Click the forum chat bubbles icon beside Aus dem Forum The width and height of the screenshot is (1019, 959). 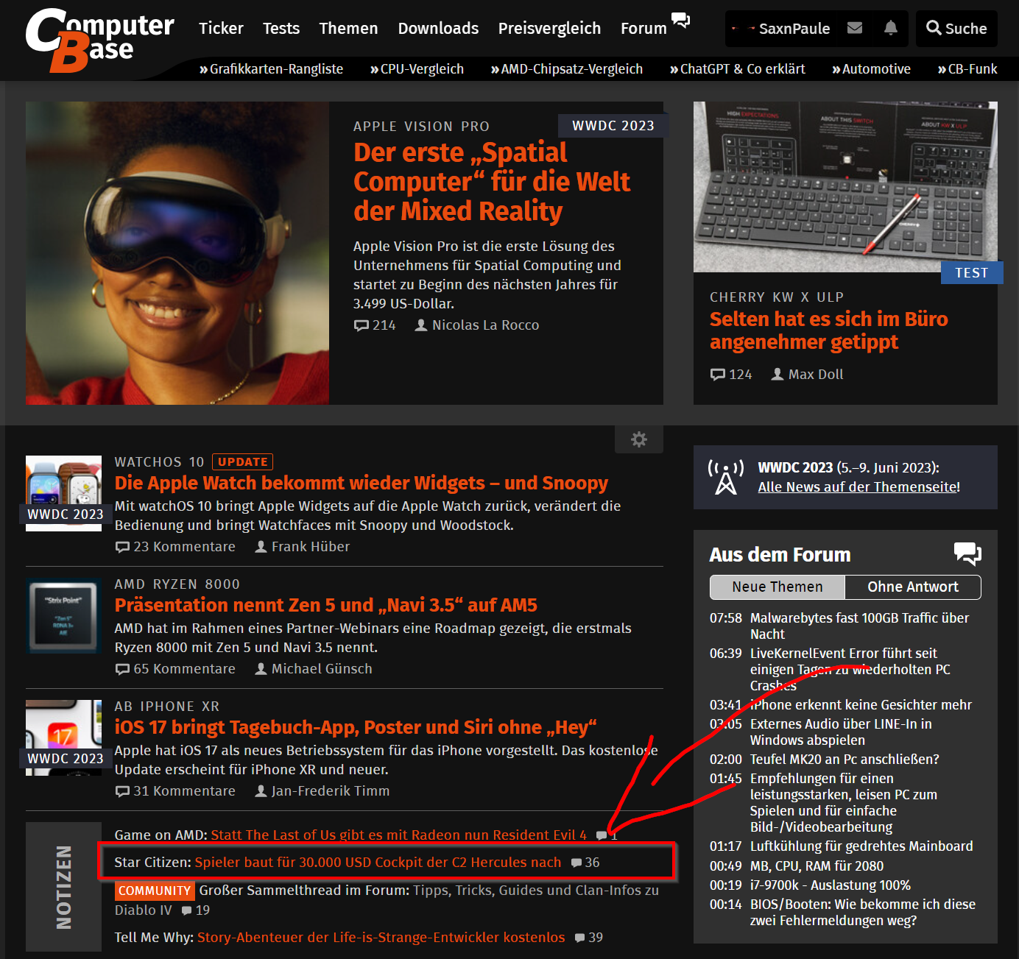(x=967, y=553)
